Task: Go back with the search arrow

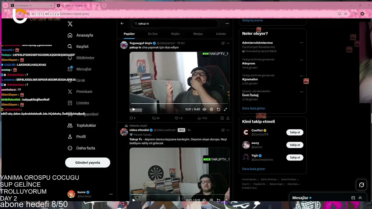Action: 122,24
